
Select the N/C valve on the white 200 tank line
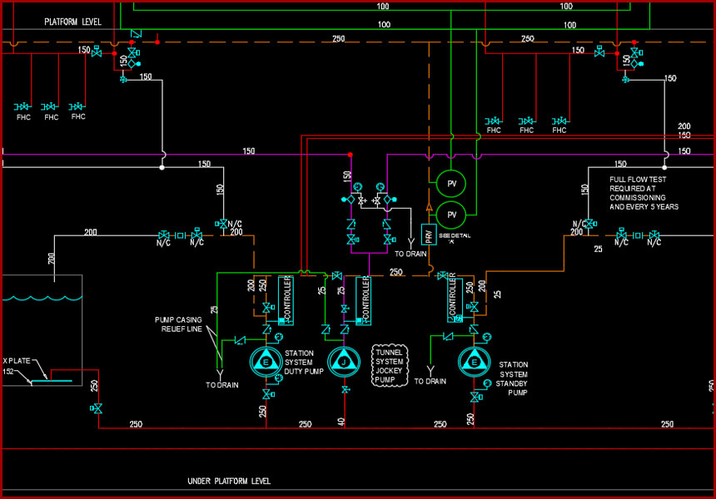[x=163, y=235]
